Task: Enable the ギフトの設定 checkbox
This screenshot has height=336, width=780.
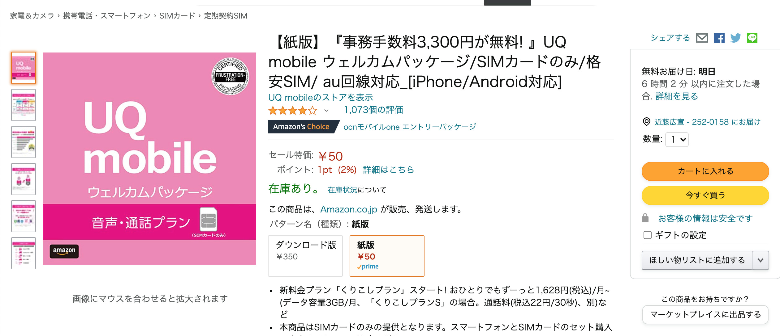Action: pyautogui.click(x=647, y=235)
